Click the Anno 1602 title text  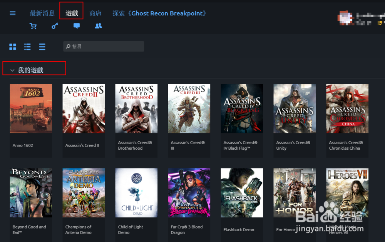23,145
